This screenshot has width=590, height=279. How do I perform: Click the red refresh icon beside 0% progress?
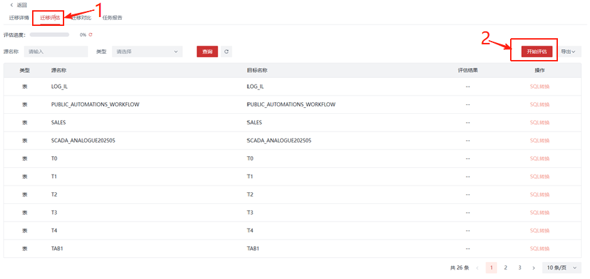90,34
